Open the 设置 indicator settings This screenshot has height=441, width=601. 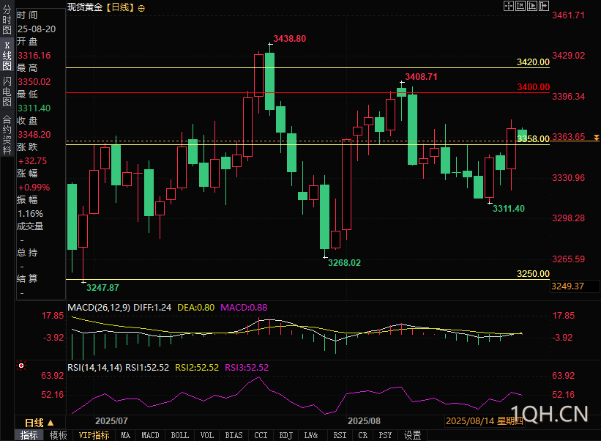[412, 435]
